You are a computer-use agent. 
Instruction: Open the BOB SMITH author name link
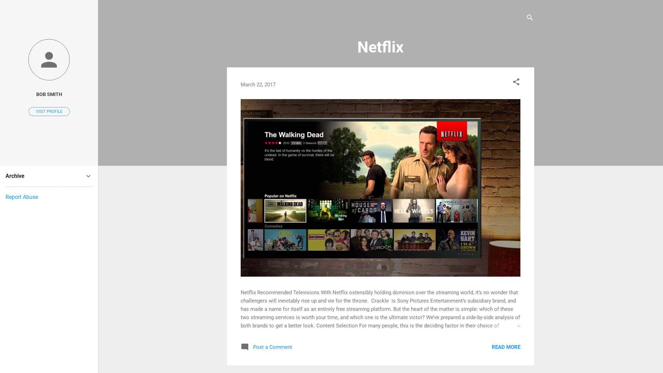pos(49,94)
